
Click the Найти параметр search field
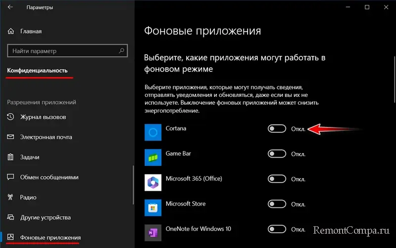pos(67,51)
